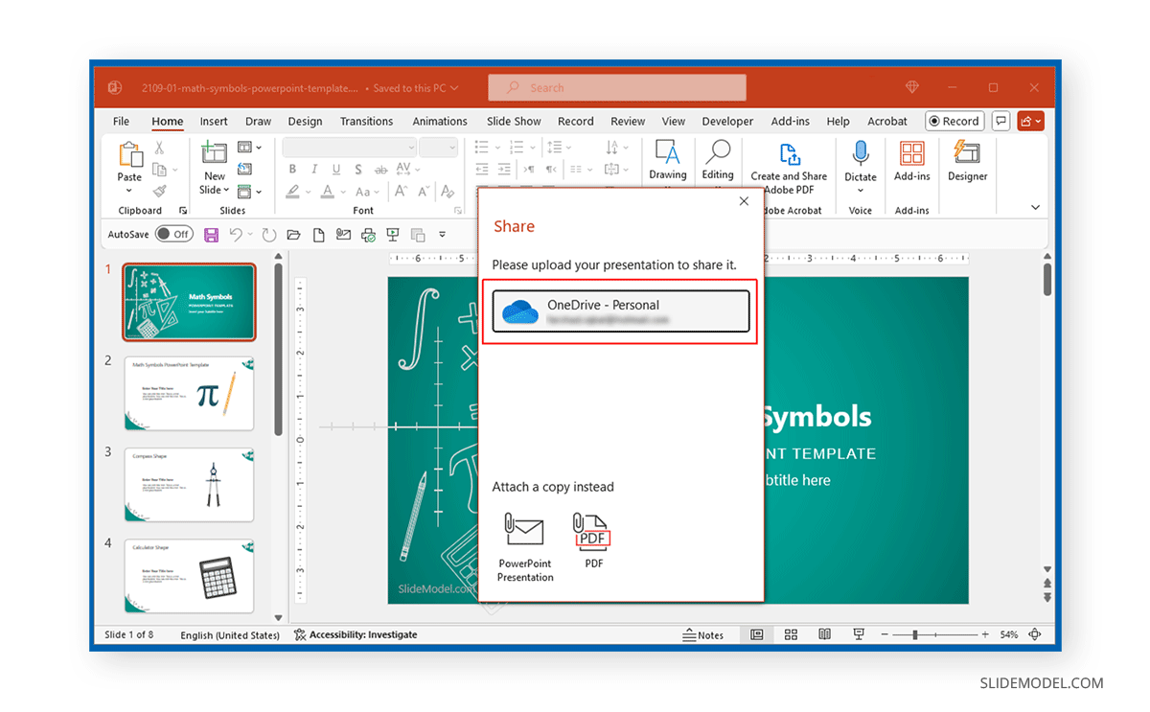Click the Redo arrow icon
Viewport: 1150px width, 712px height.
269,235
